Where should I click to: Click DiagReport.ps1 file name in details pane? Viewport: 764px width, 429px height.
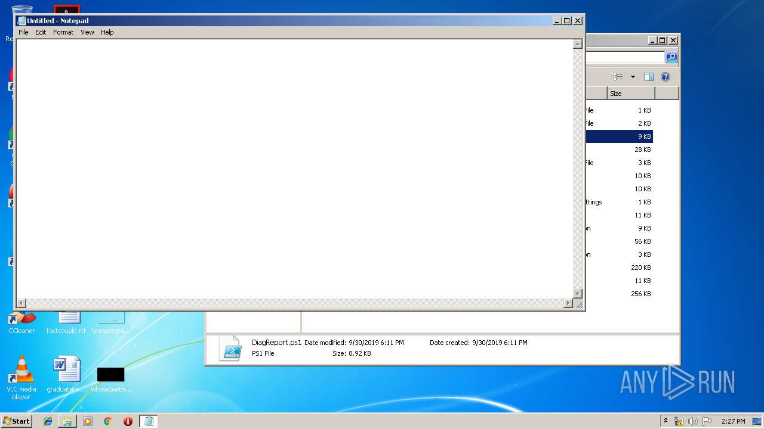pos(276,343)
